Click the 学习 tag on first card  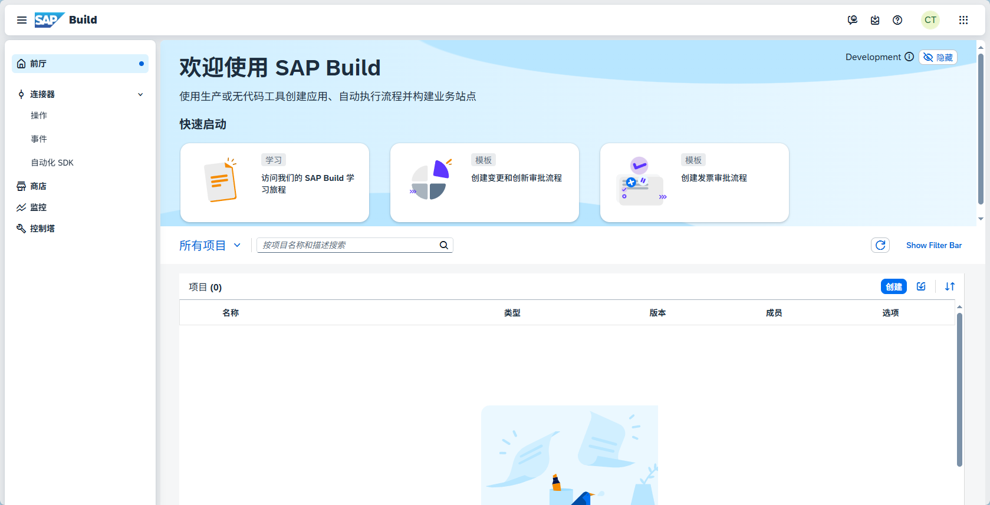(x=274, y=160)
